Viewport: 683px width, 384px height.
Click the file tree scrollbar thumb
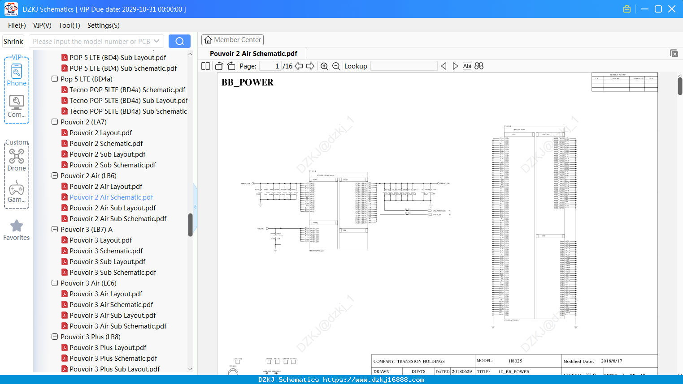pyautogui.click(x=190, y=225)
